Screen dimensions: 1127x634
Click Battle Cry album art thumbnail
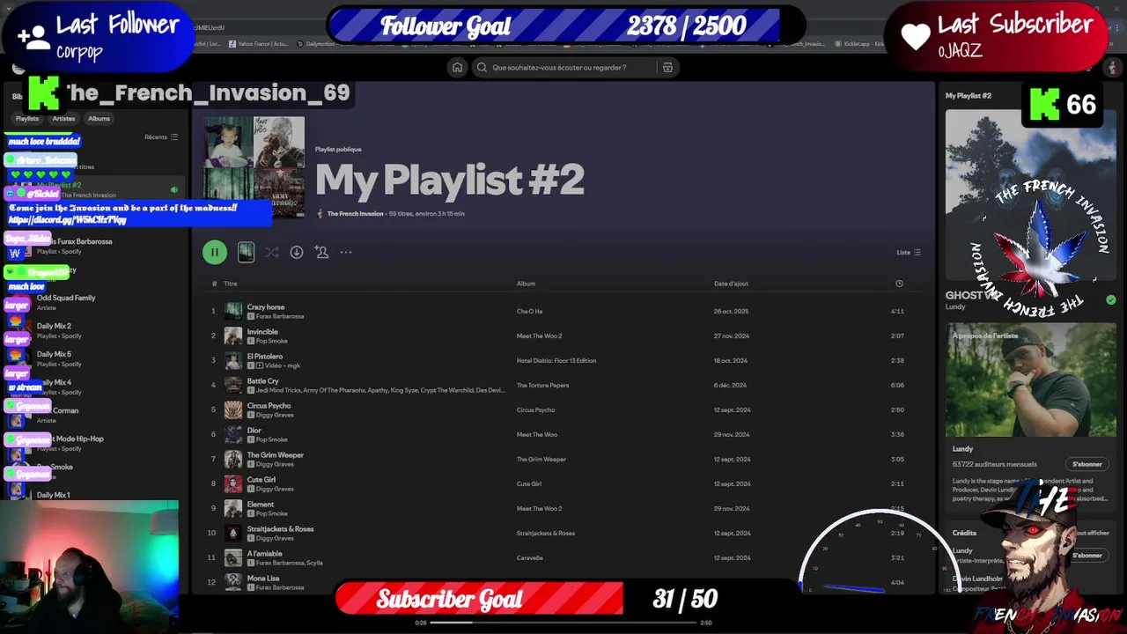(233, 385)
